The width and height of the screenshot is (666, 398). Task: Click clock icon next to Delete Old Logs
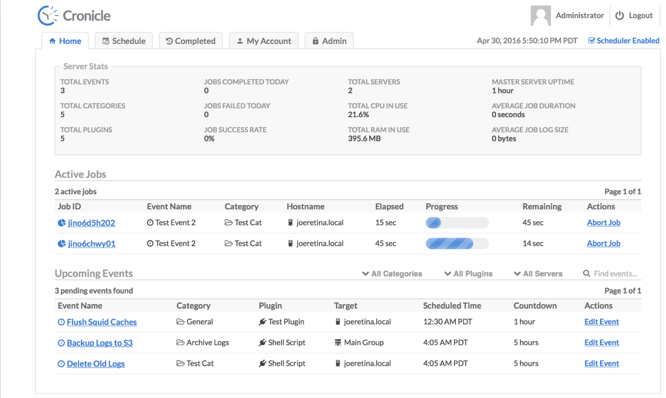[61, 364]
